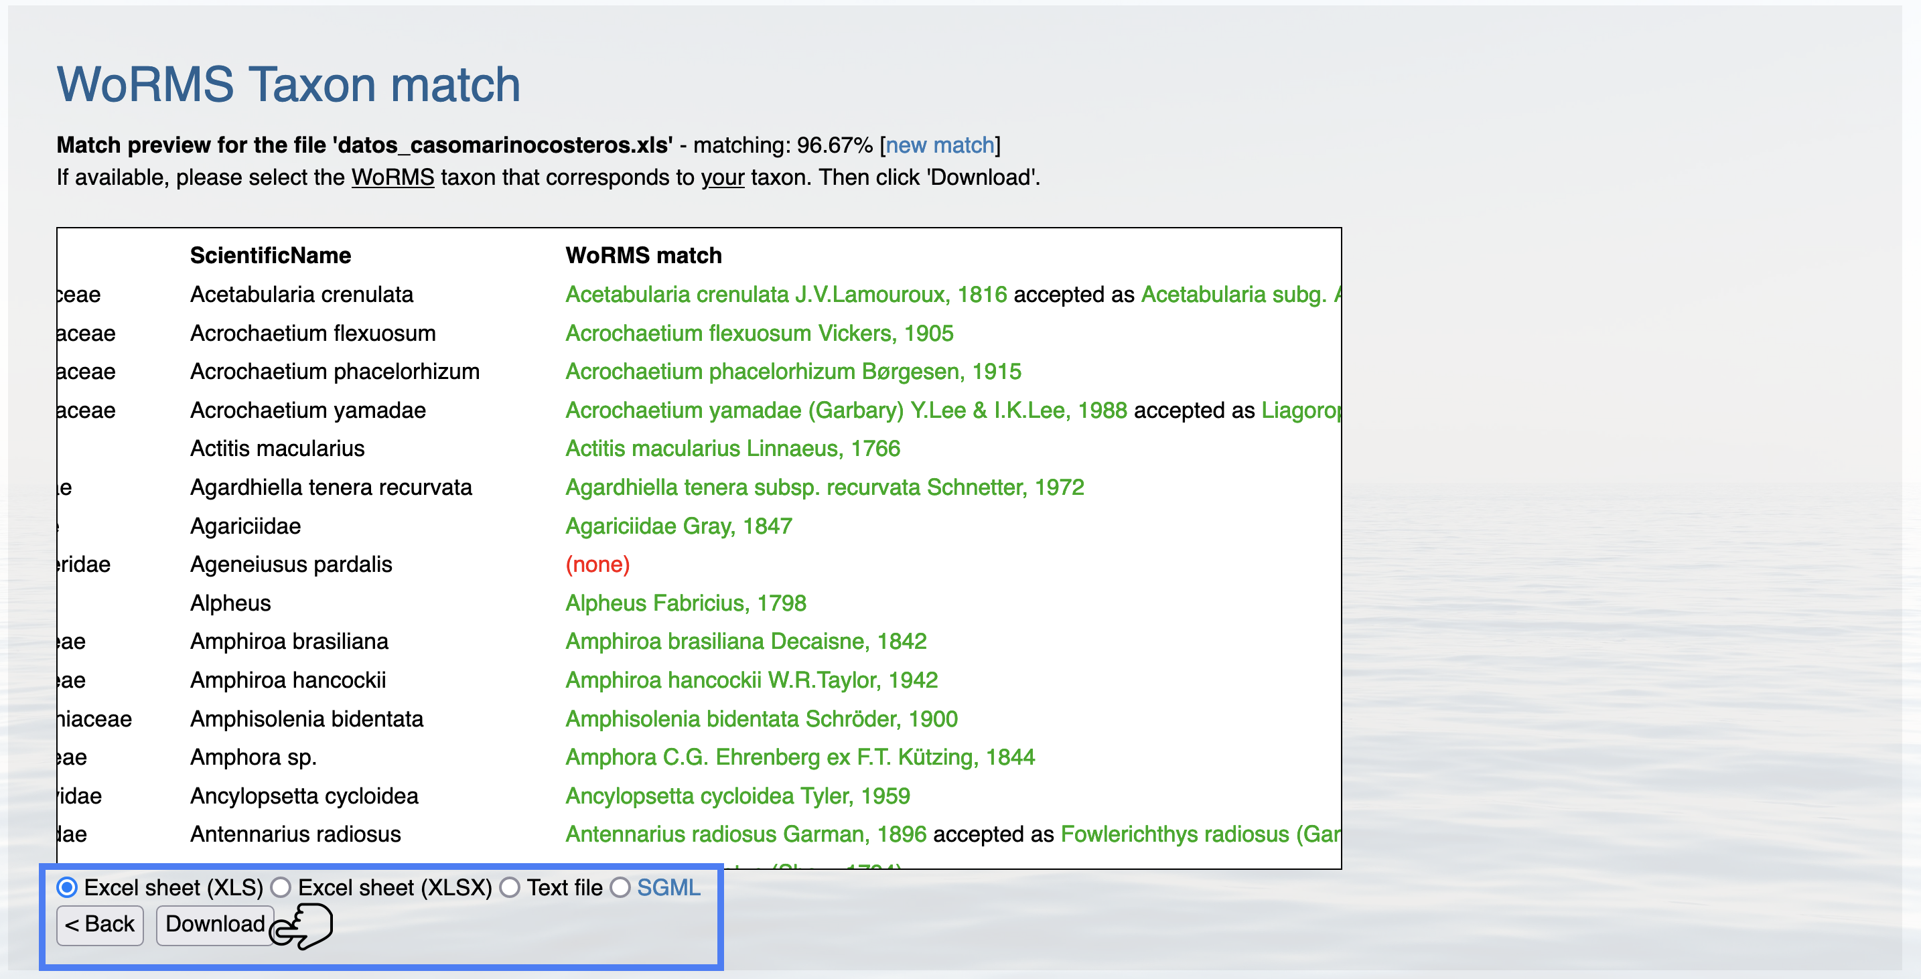The width and height of the screenshot is (1921, 979).
Task: Open the 'new match' link
Action: pos(940,145)
